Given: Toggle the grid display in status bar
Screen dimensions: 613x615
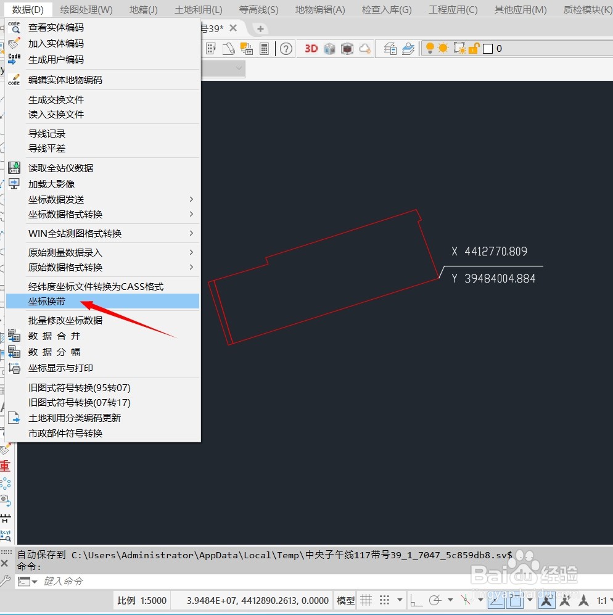Looking at the screenshot, I should 366,600.
